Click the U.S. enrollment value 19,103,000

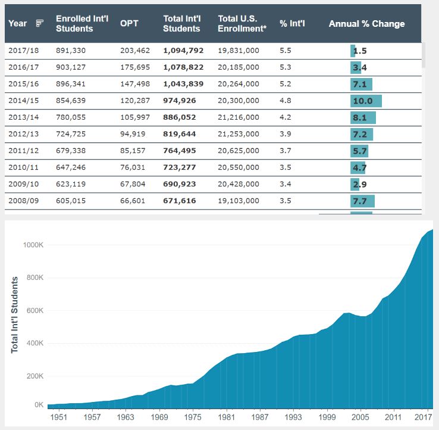[x=239, y=201]
